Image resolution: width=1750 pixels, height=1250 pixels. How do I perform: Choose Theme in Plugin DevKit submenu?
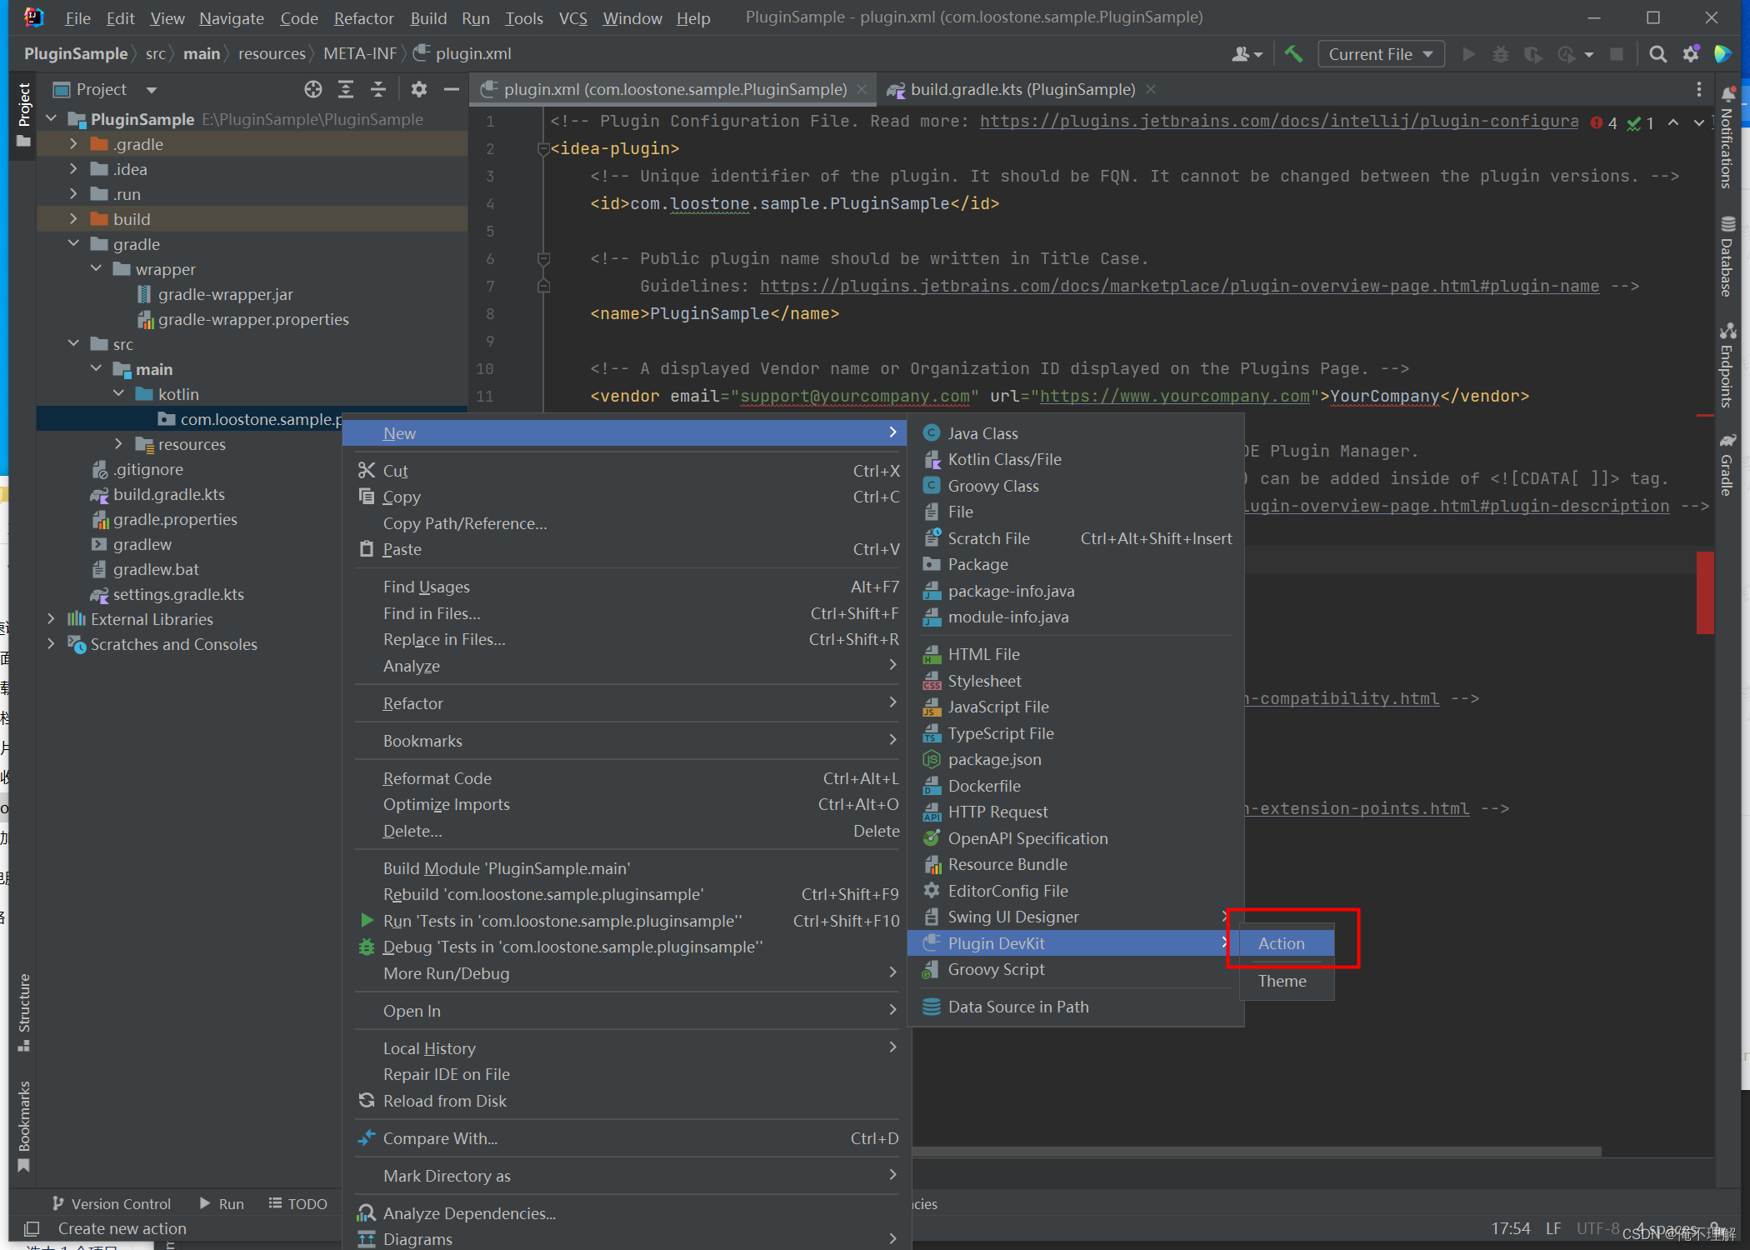(1287, 981)
